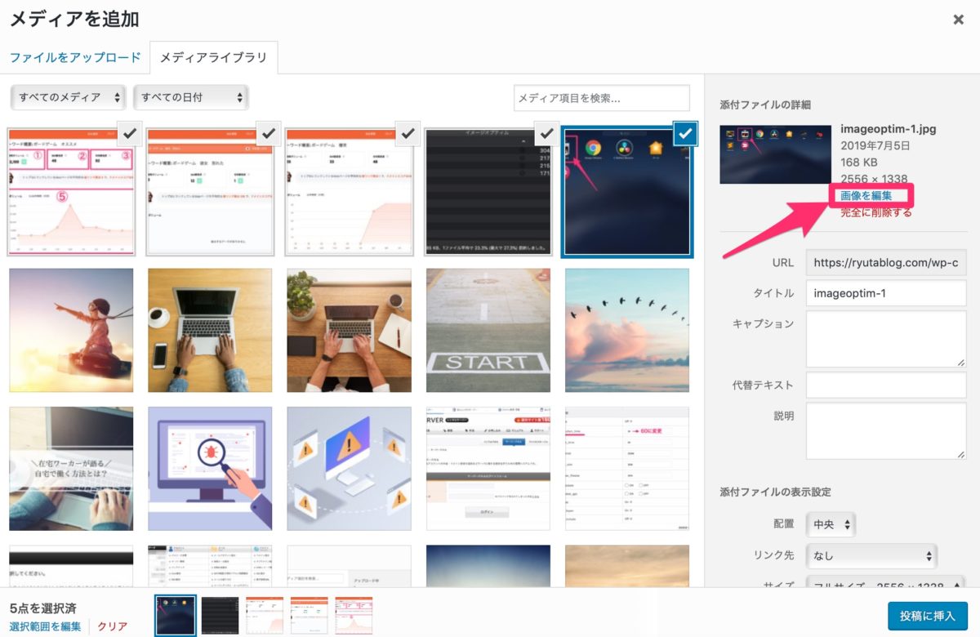This screenshot has width=980, height=637.
Task: Switch to the ファイルをアップロード tab
Action: [x=75, y=57]
